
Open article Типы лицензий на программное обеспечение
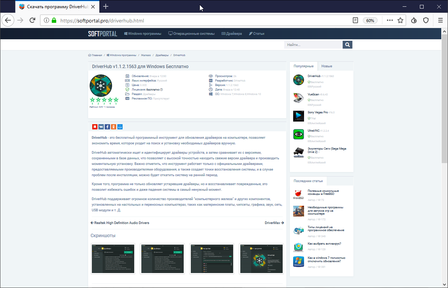pyautogui.click(x=326, y=229)
